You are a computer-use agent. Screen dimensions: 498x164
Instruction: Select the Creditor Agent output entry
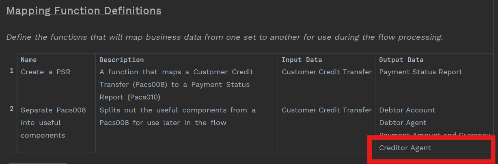(x=405, y=148)
